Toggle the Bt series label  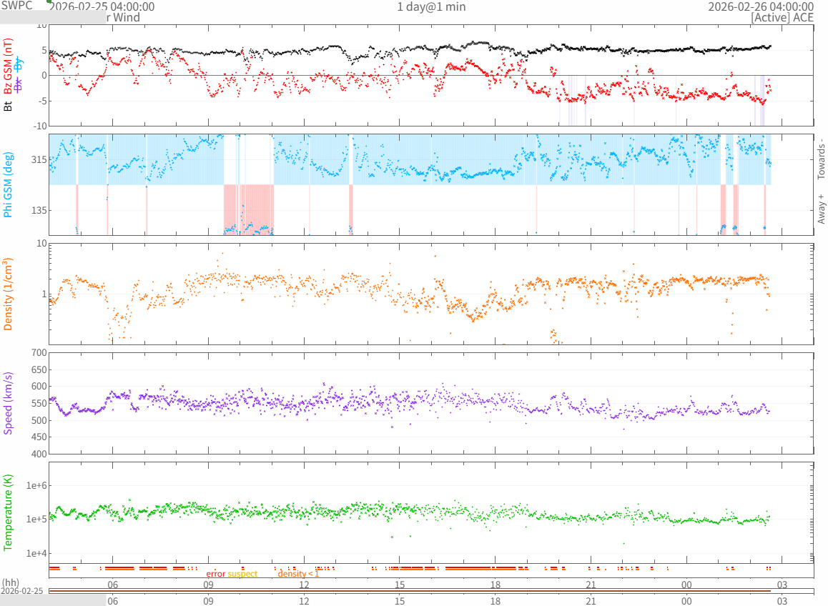click(9, 106)
